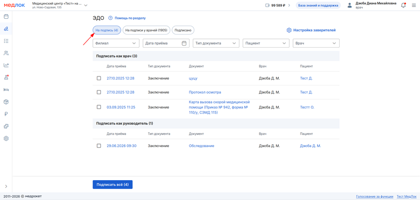Open the analytics chart icon in sidebar
The image size is (420, 200).
click(x=6, y=65)
